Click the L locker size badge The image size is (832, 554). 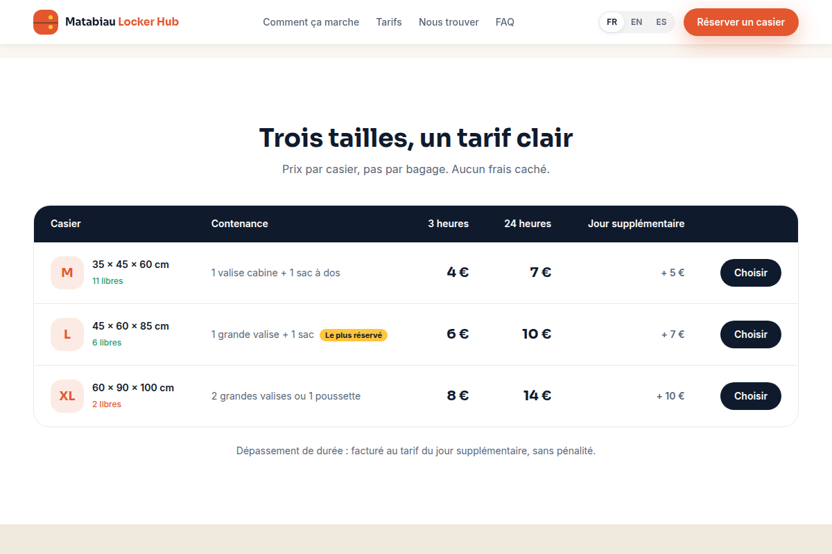(x=67, y=334)
